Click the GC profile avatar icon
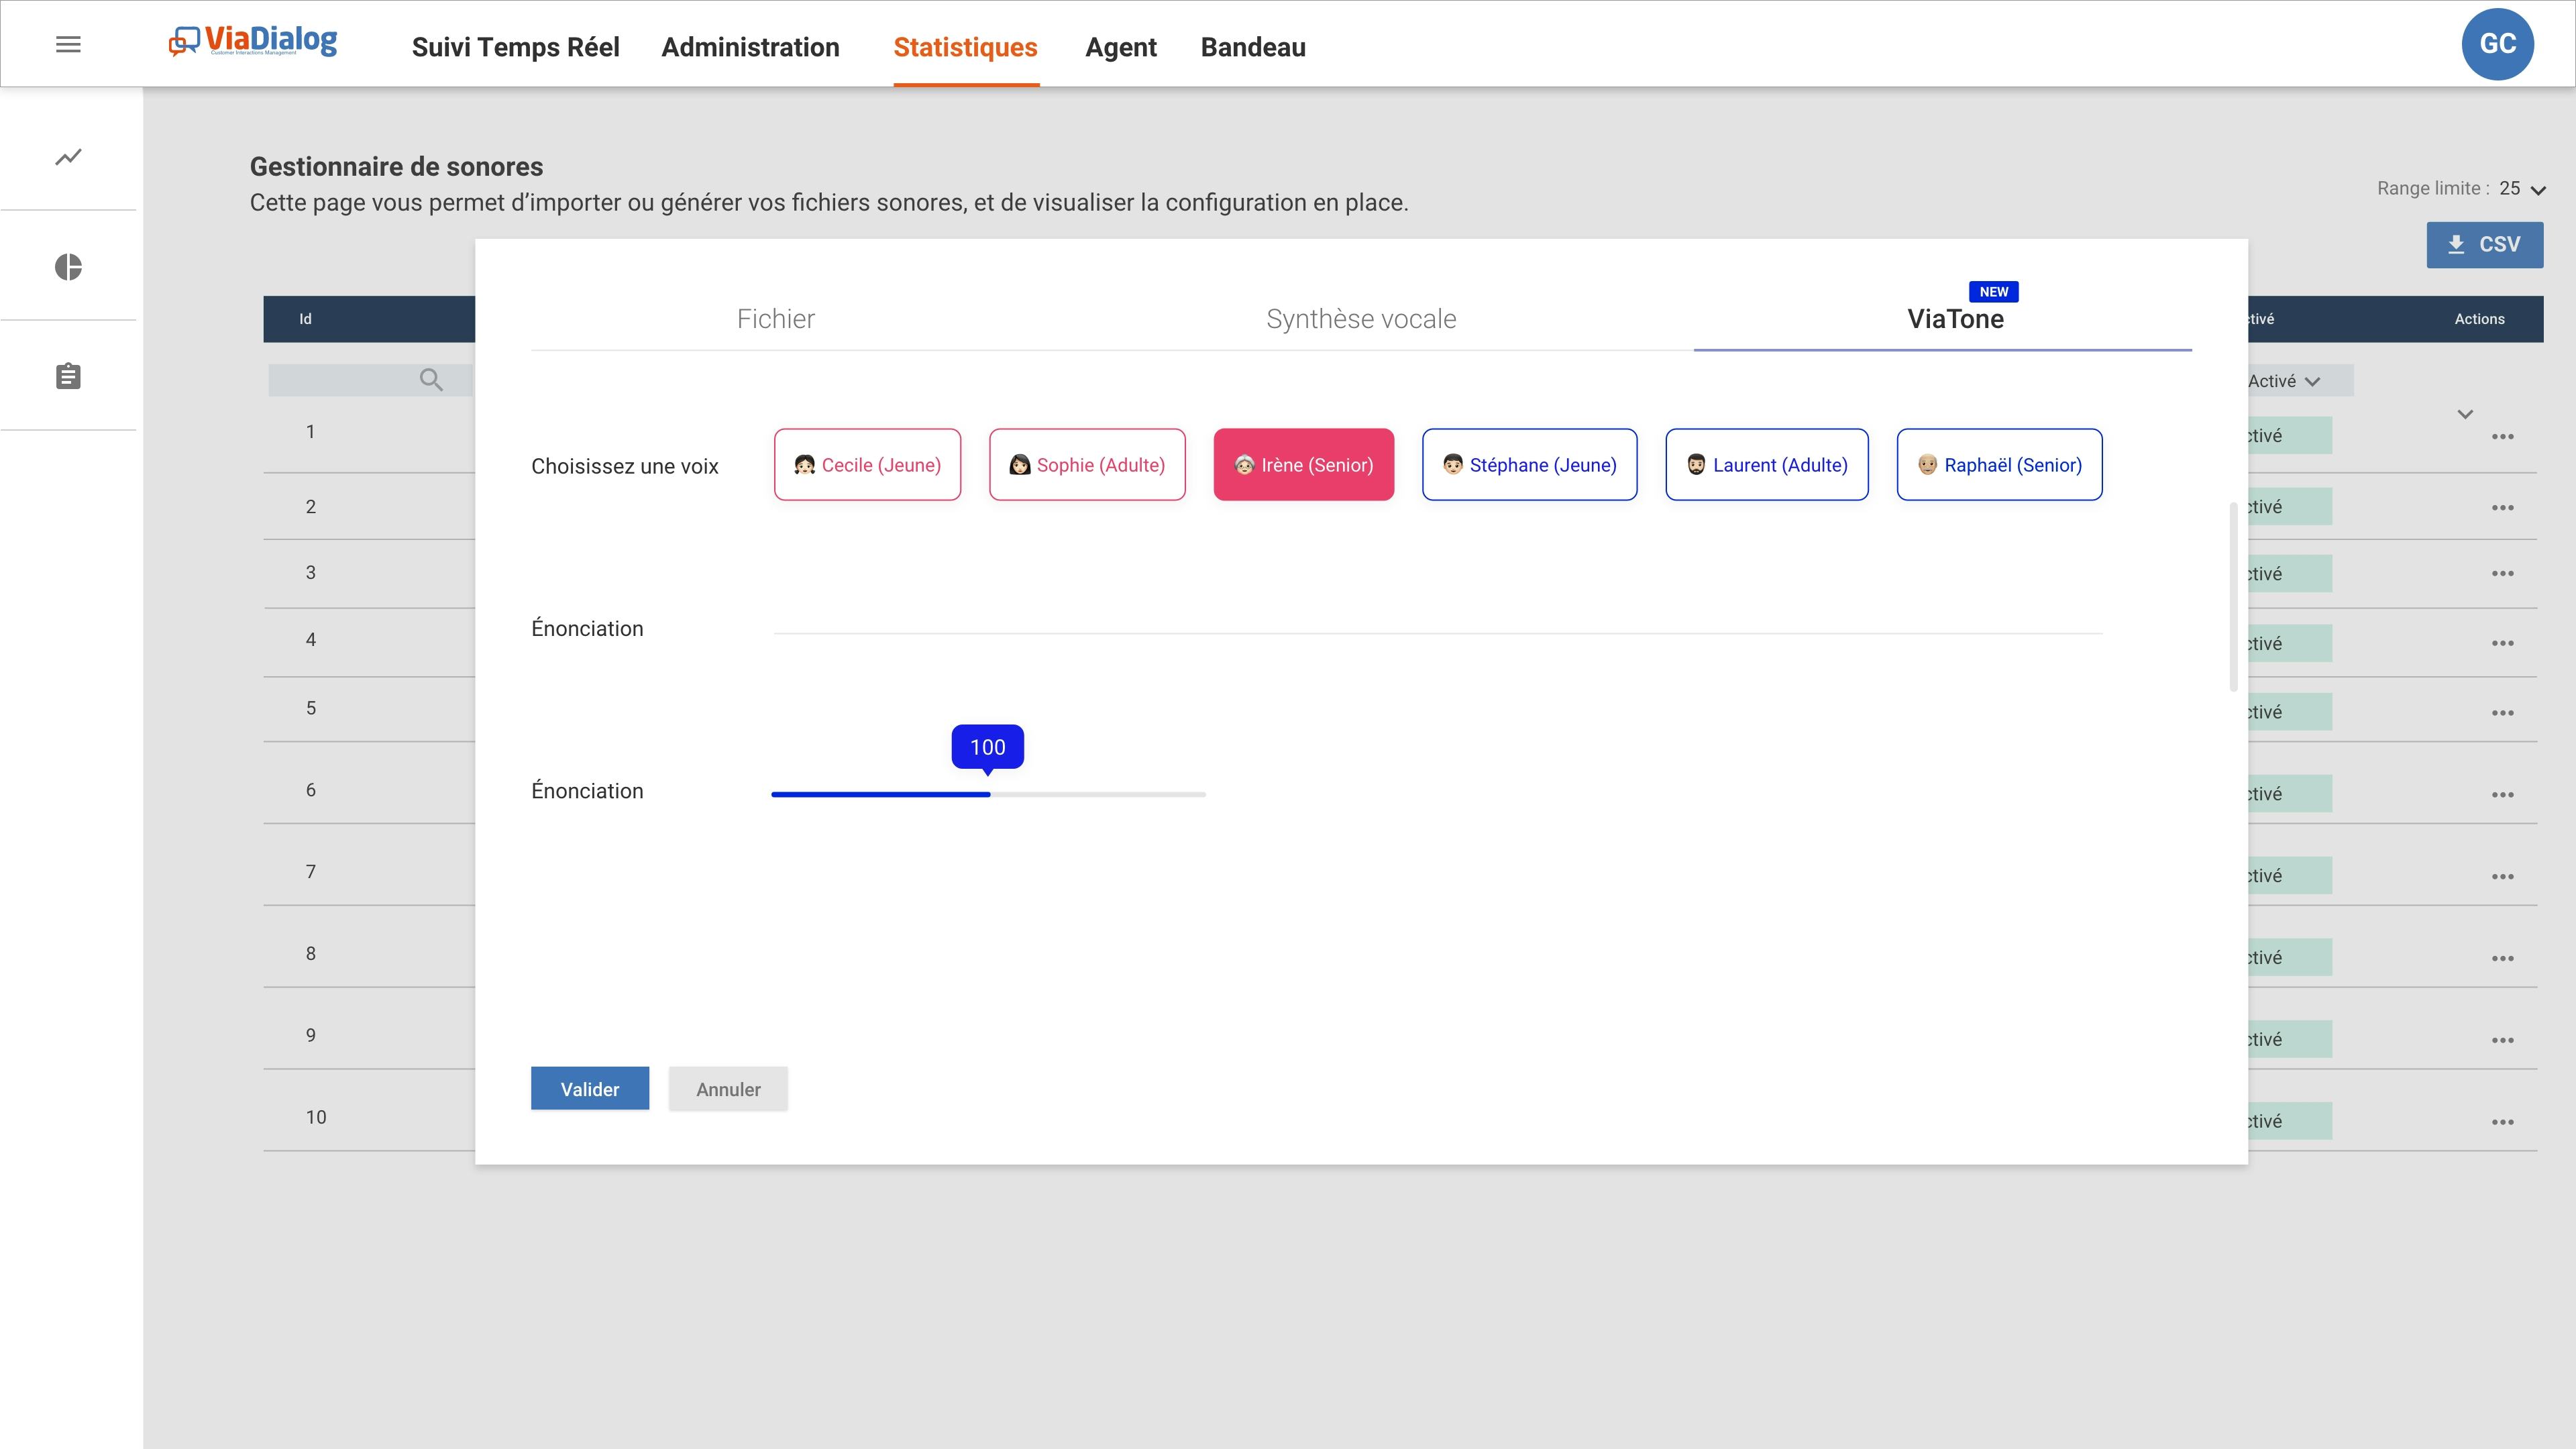Viewport: 2576px width, 1449px height. tap(2499, 43)
